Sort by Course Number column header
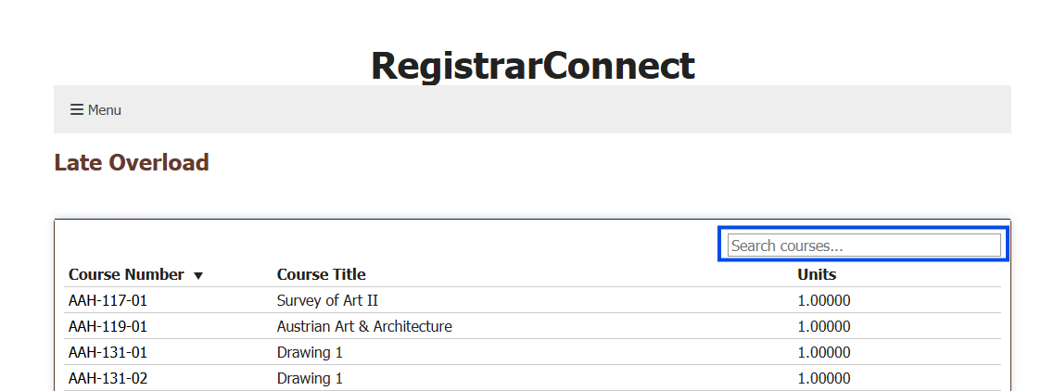 pyautogui.click(x=126, y=274)
